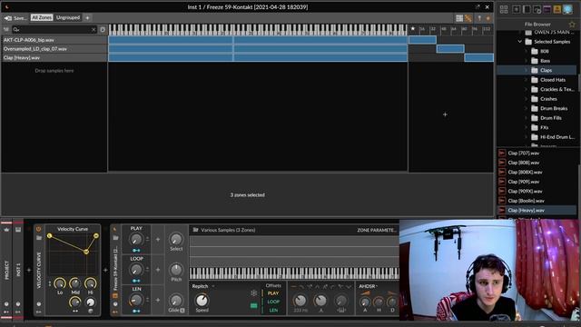Open the blue globe panel icon
Image resolution: width=581 pixels, height=327 pixels.
click(x=567, y=10)
